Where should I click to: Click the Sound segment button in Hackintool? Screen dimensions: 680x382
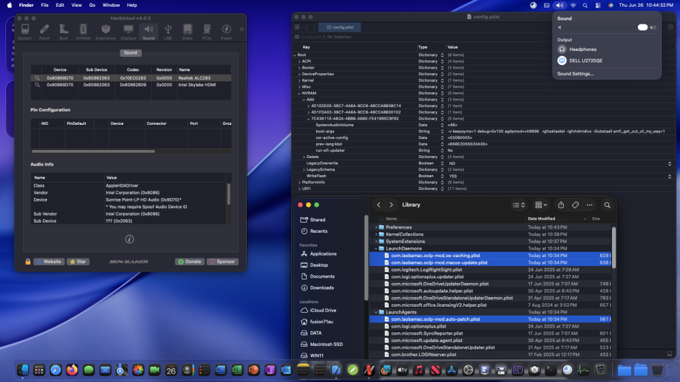pyautogui.click(x=131, y=53)
